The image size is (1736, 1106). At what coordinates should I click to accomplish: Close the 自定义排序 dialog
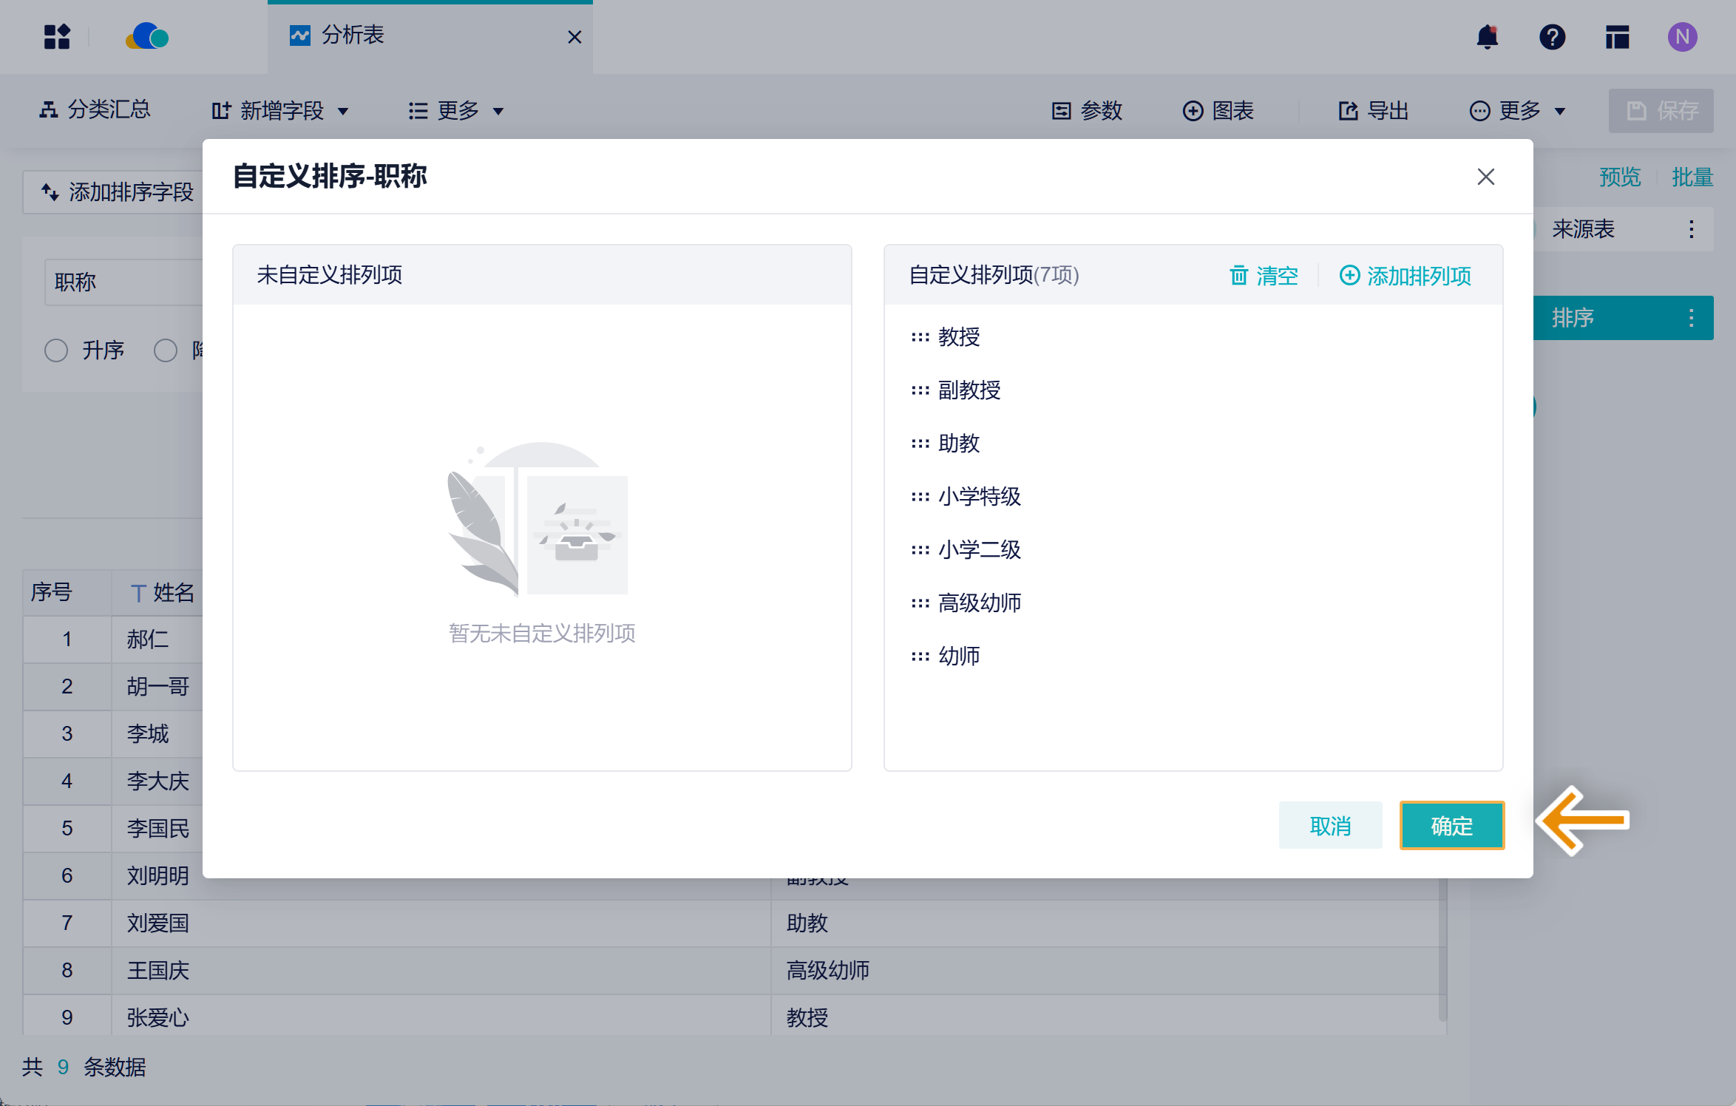point(1485,177)
